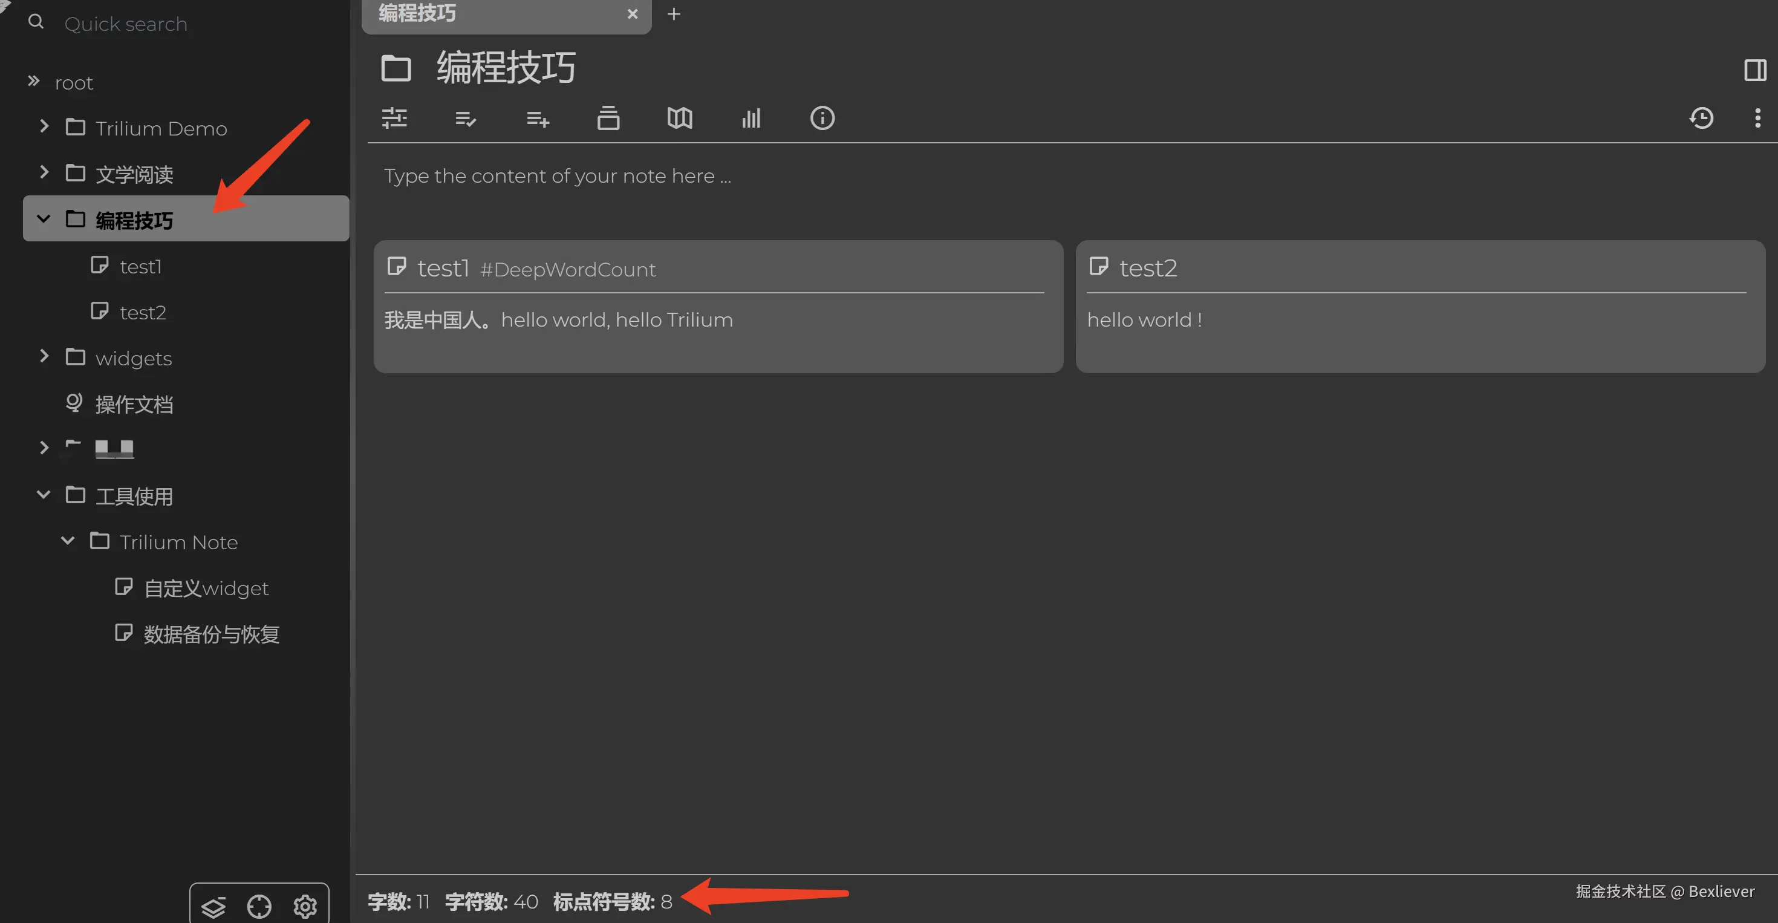
Task: Click the scroll to active note crosshair icon
Action: click(259, 907)
